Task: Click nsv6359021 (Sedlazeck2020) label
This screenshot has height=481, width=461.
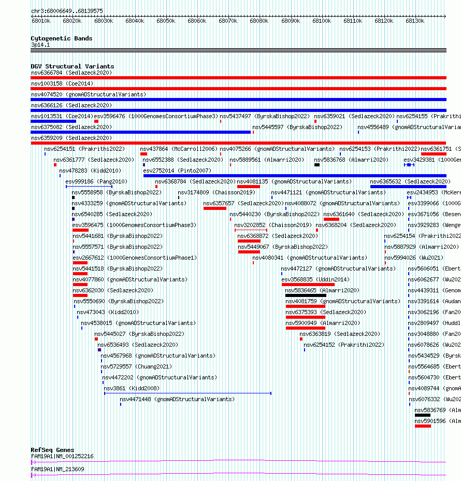Action: [x=354, y=116]
